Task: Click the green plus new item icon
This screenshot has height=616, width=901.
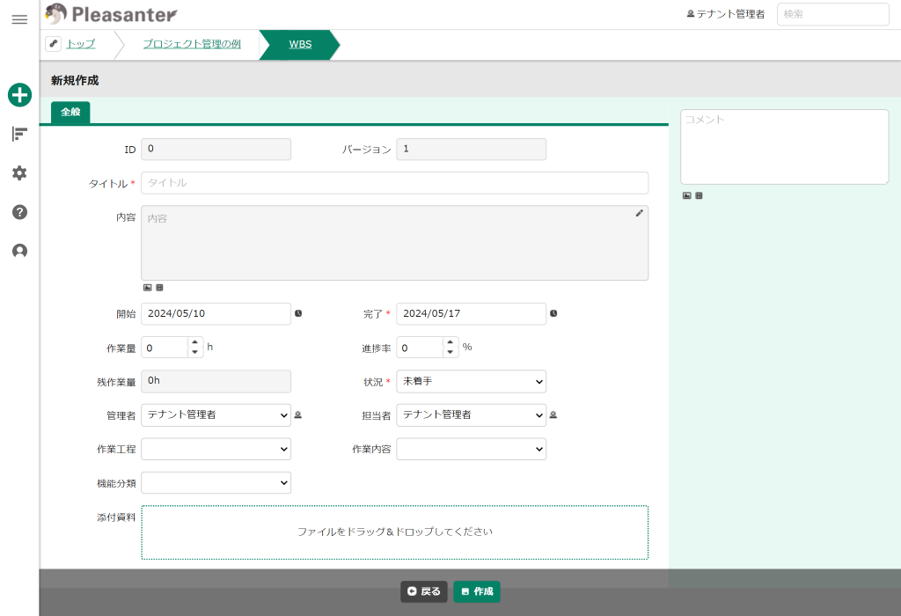Action: pyautogui.click(x=19, y=95)
